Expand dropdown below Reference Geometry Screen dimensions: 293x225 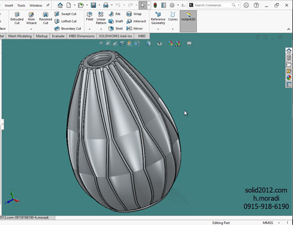[x=158, y=29]
